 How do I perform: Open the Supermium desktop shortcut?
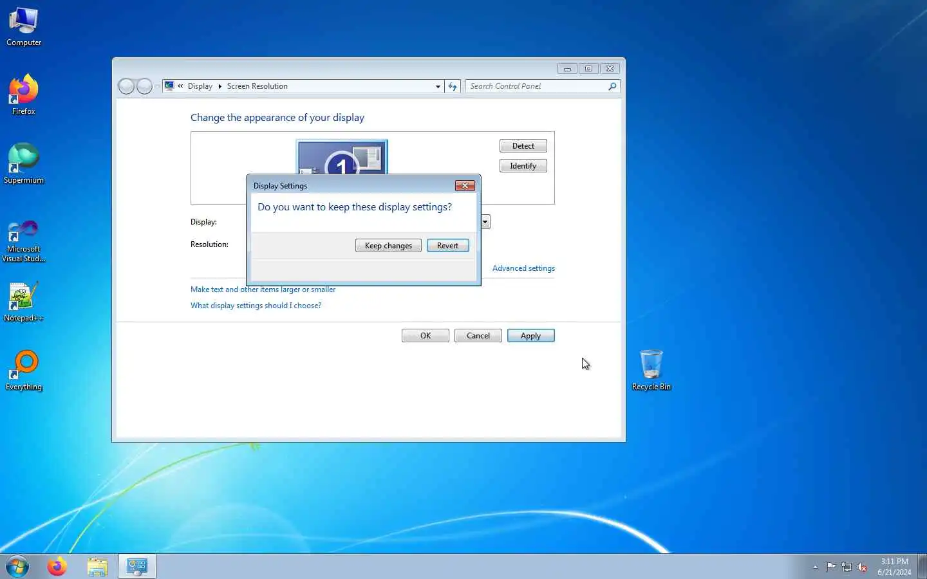(x=24, y=164)
